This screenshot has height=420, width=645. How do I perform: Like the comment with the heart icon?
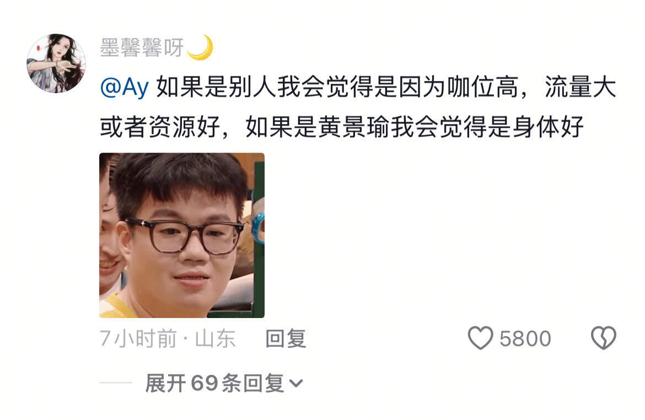tap(480, 338)
